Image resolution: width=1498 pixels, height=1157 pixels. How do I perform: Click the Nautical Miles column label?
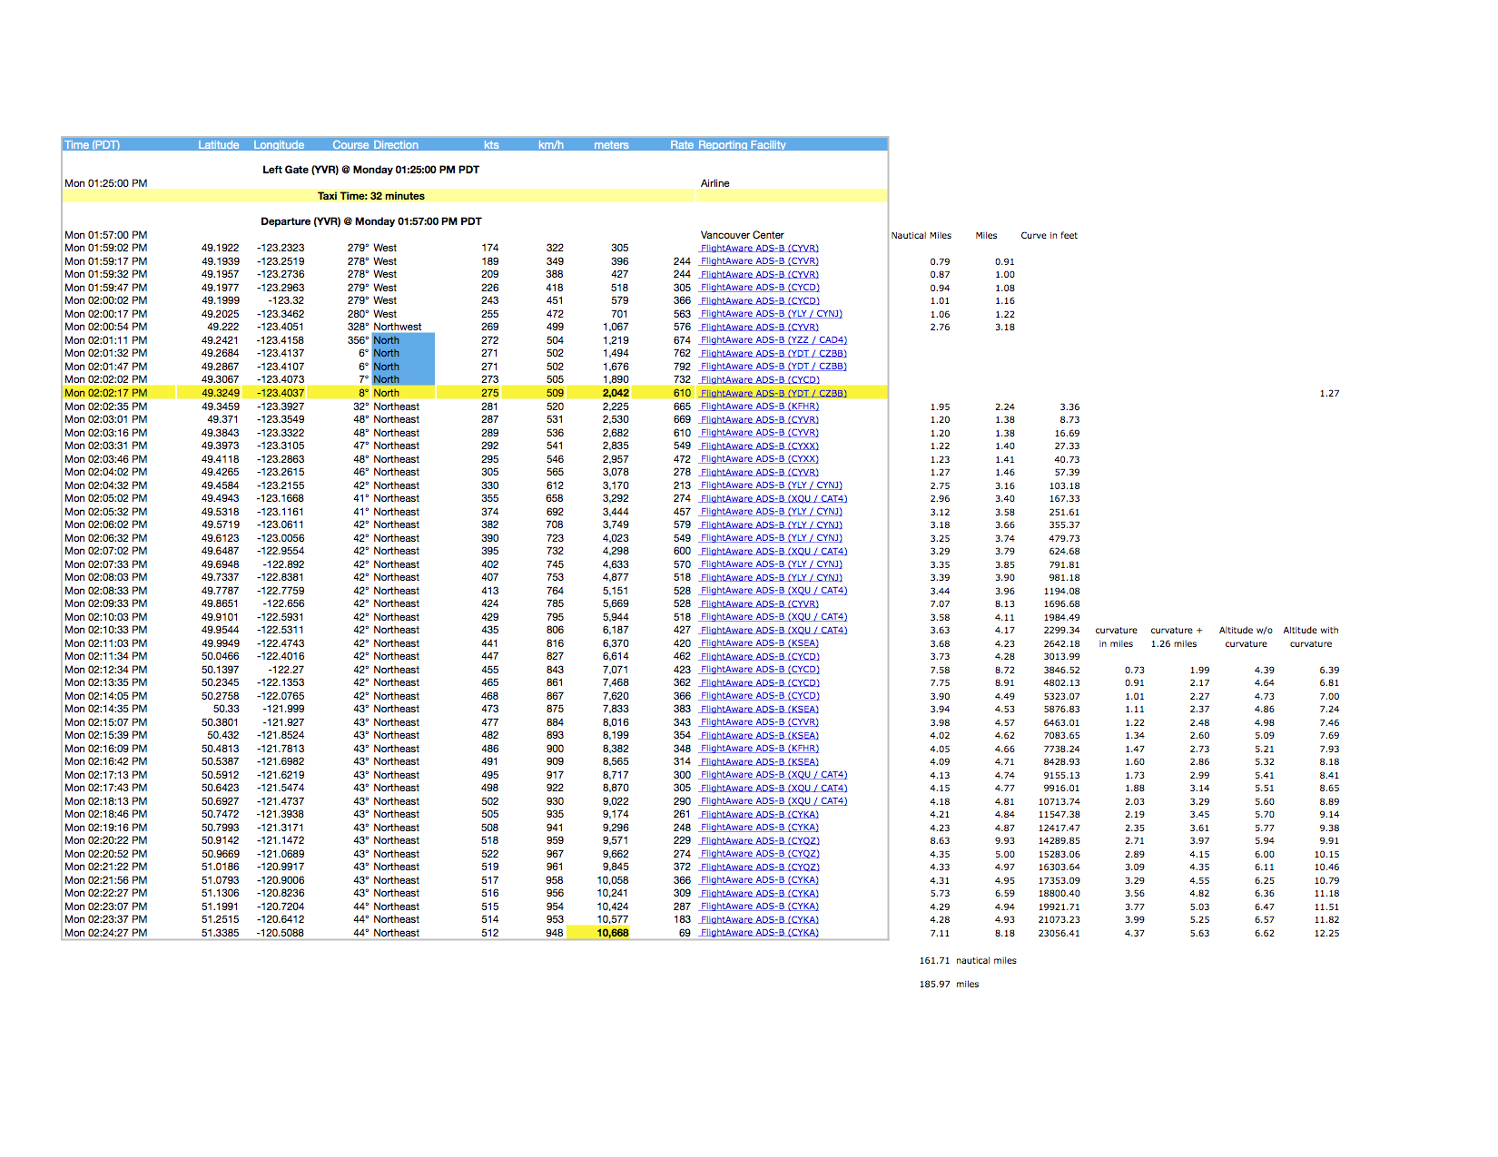(921, 236)
